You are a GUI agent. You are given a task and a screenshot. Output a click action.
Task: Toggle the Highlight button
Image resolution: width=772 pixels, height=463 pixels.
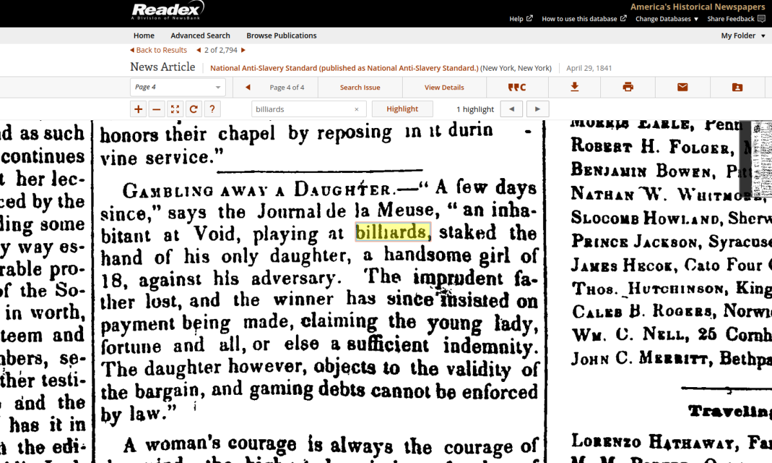pos(402,109)
